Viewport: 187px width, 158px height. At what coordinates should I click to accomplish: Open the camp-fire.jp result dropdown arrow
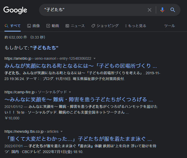pos(70,92)
